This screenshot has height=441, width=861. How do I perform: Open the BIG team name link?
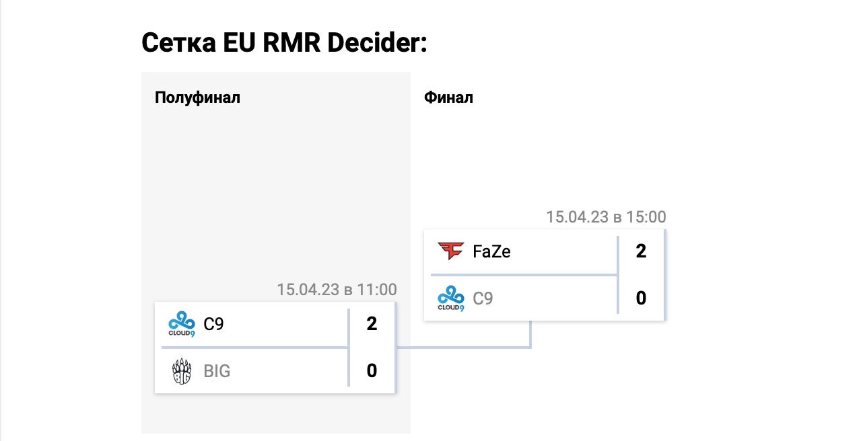point(217,371)
